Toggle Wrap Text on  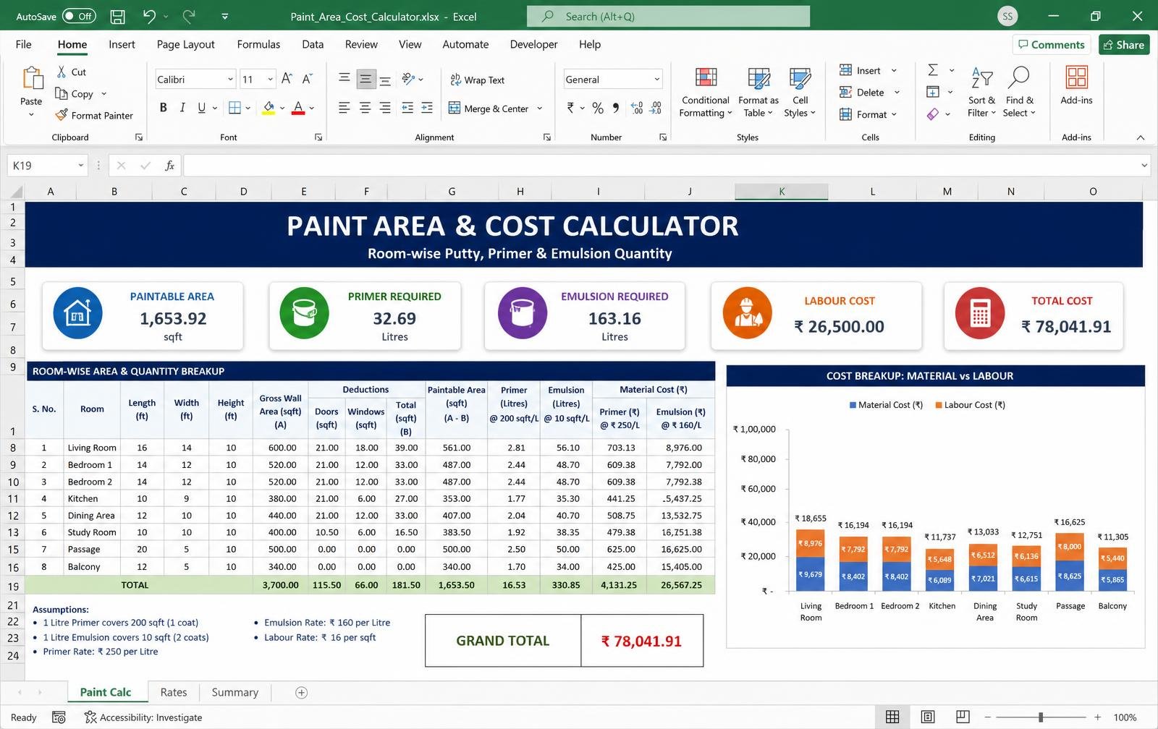[477, 80]
